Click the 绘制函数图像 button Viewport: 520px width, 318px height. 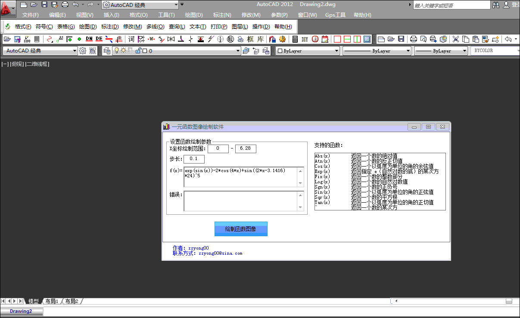pos(241,229)
